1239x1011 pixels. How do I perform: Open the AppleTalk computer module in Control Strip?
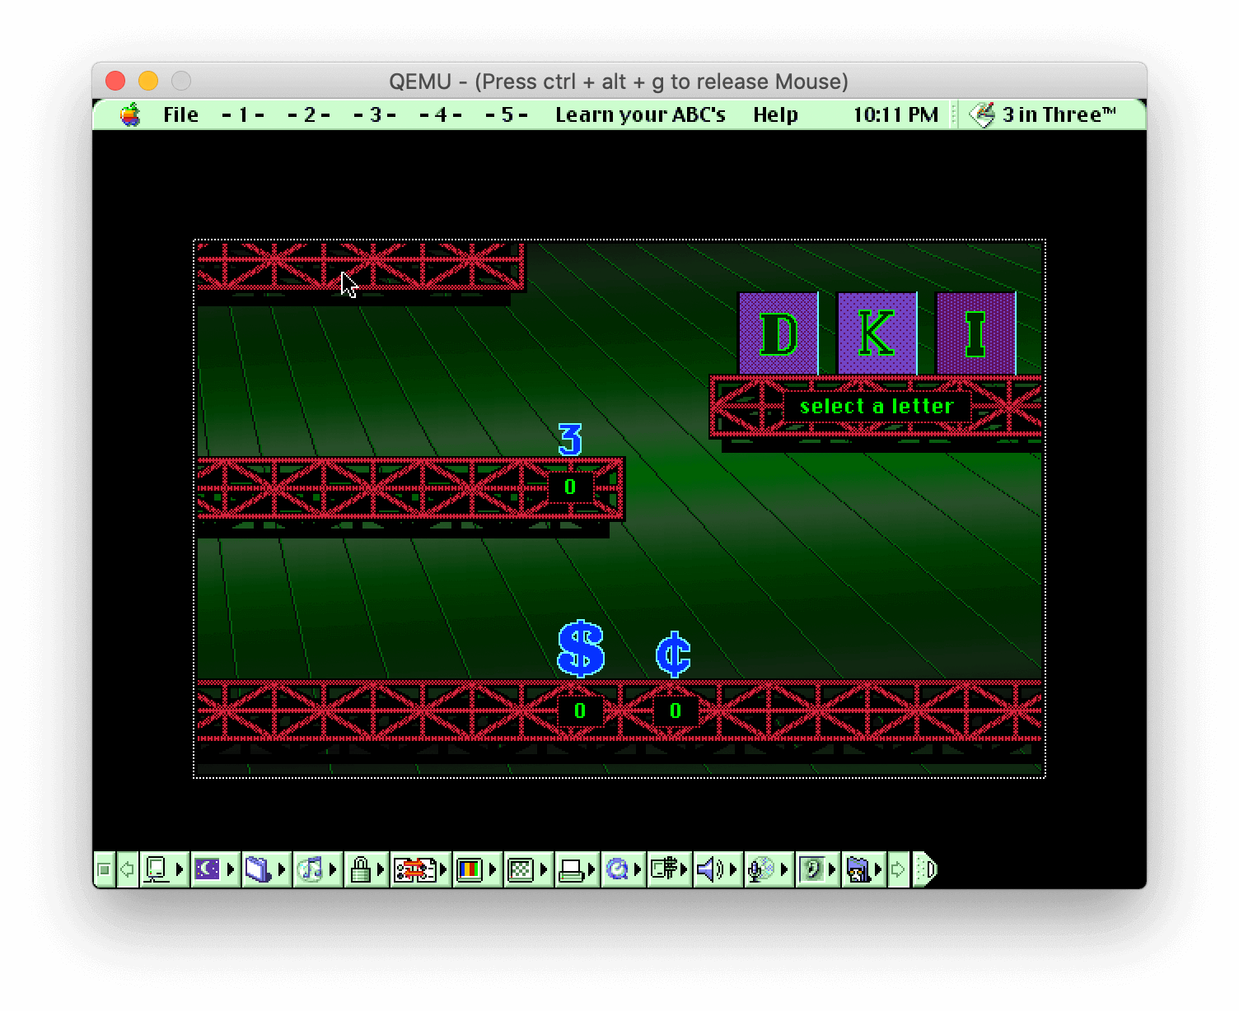pyautogui.click(x=164, y=869)
